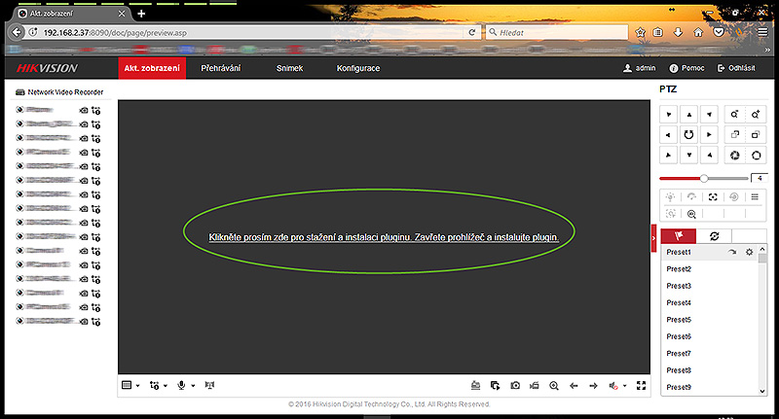779x419 pixels.
Task: Expand the arrow beside the microphone
Action: click(193, 386)
